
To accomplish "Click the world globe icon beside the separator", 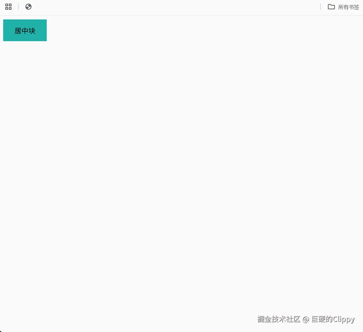I will (x=28, y=6).
